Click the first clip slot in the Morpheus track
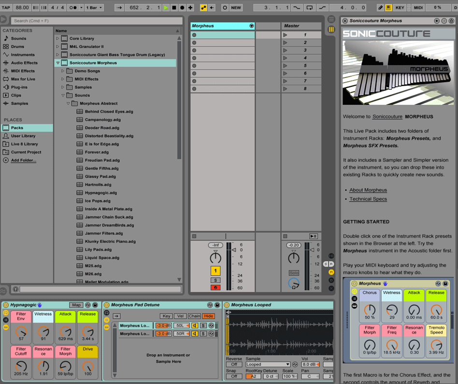 point(223,35)
